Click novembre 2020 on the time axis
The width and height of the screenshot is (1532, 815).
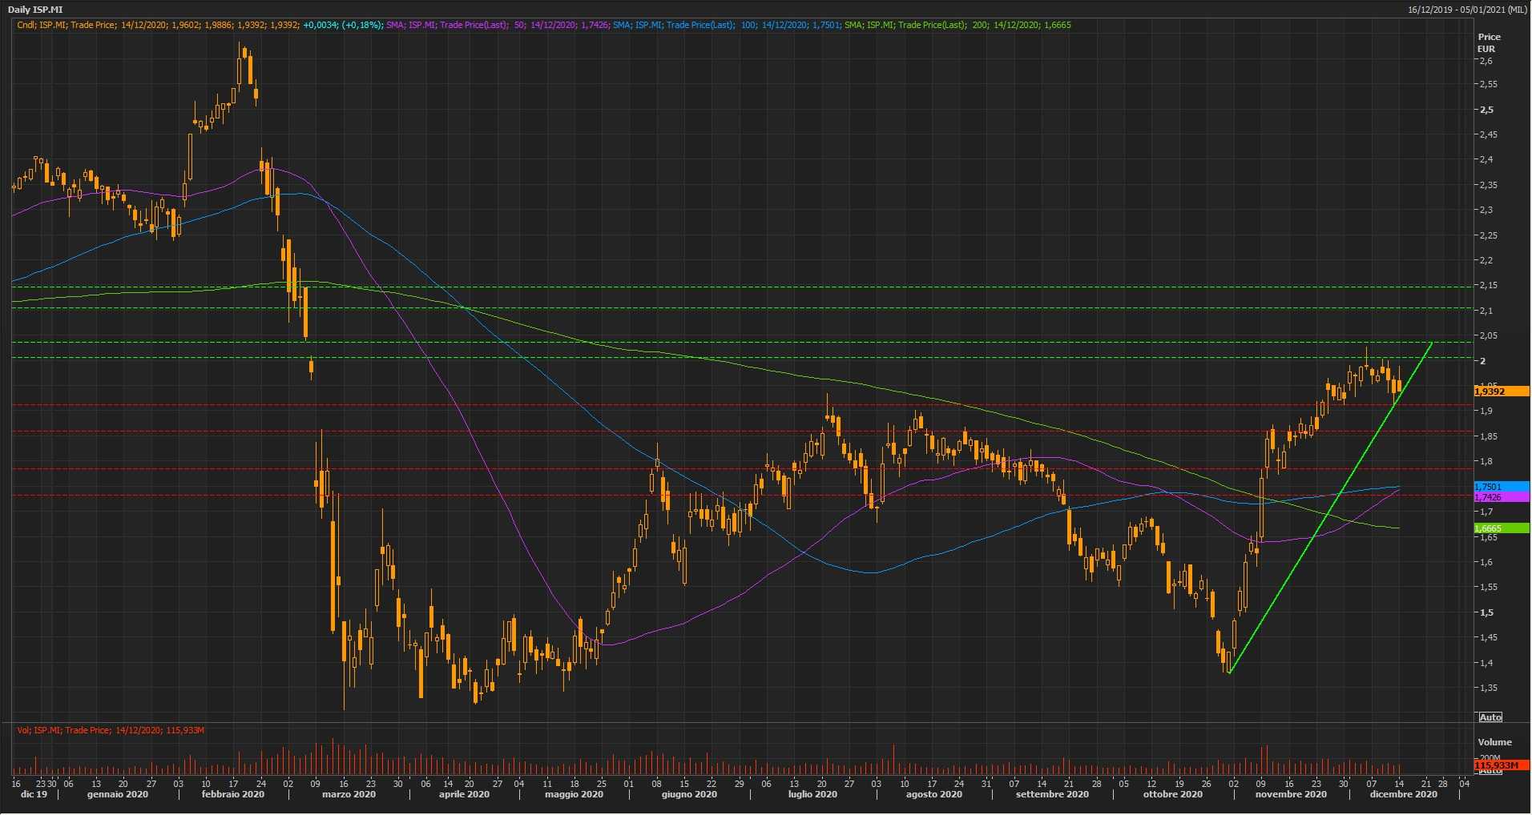tap(1290, 794)
